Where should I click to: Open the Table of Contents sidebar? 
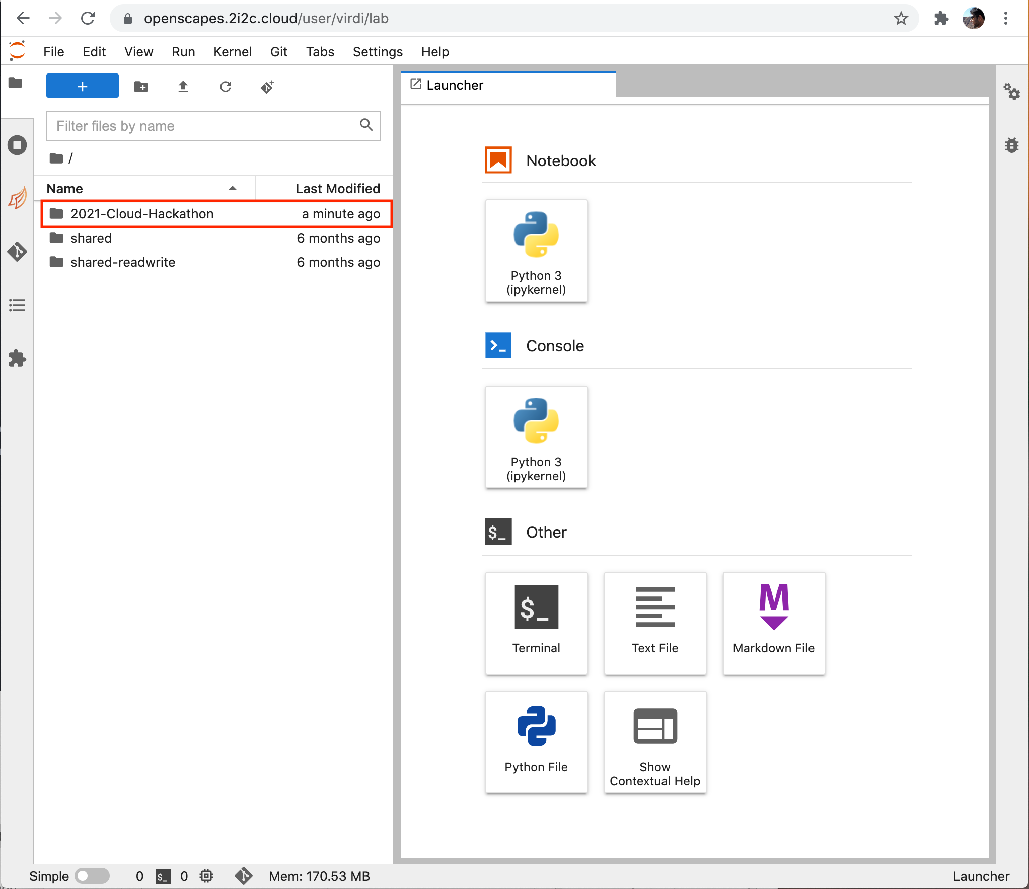tap(17, 305)
